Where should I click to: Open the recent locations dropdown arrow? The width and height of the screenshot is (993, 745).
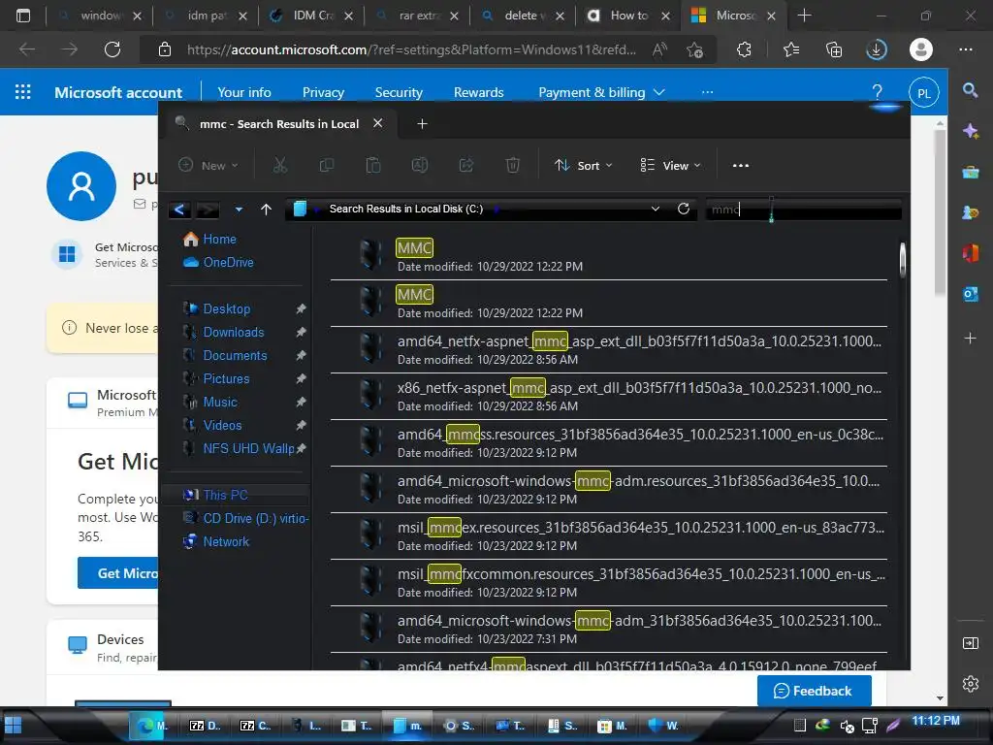[x=239, y=210]
